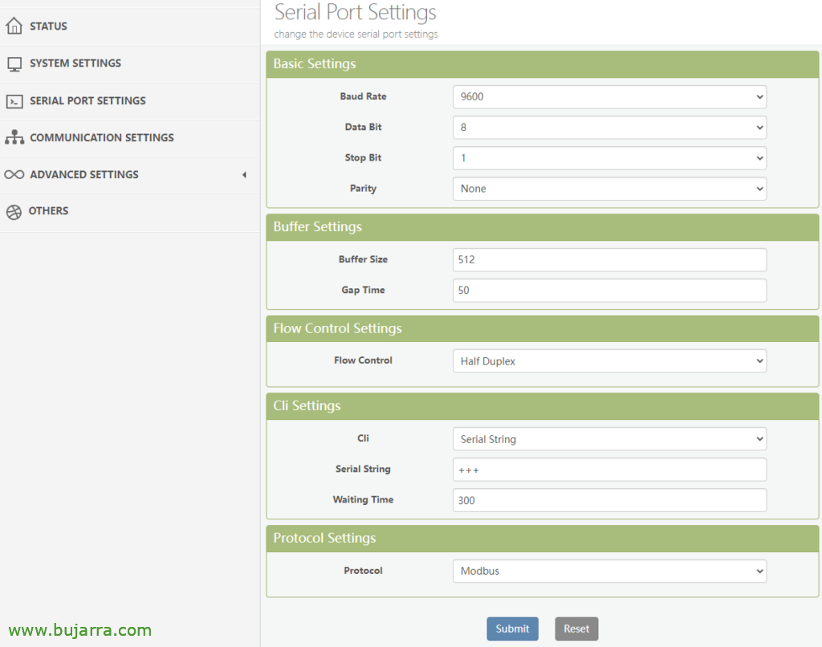
Task: Open the Stop Bit dropdown
Action: [608, 158]
